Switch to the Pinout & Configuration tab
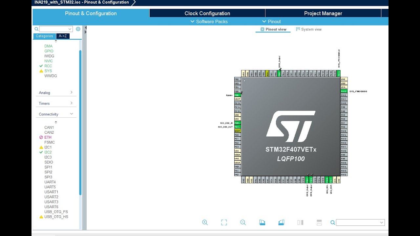This screenshot has width=420, height=236. click(91, 13)
